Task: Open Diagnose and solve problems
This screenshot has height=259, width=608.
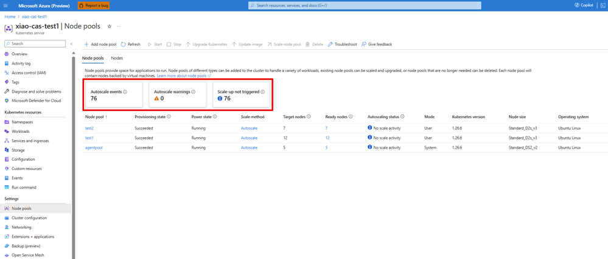Action: click(36, 91)
